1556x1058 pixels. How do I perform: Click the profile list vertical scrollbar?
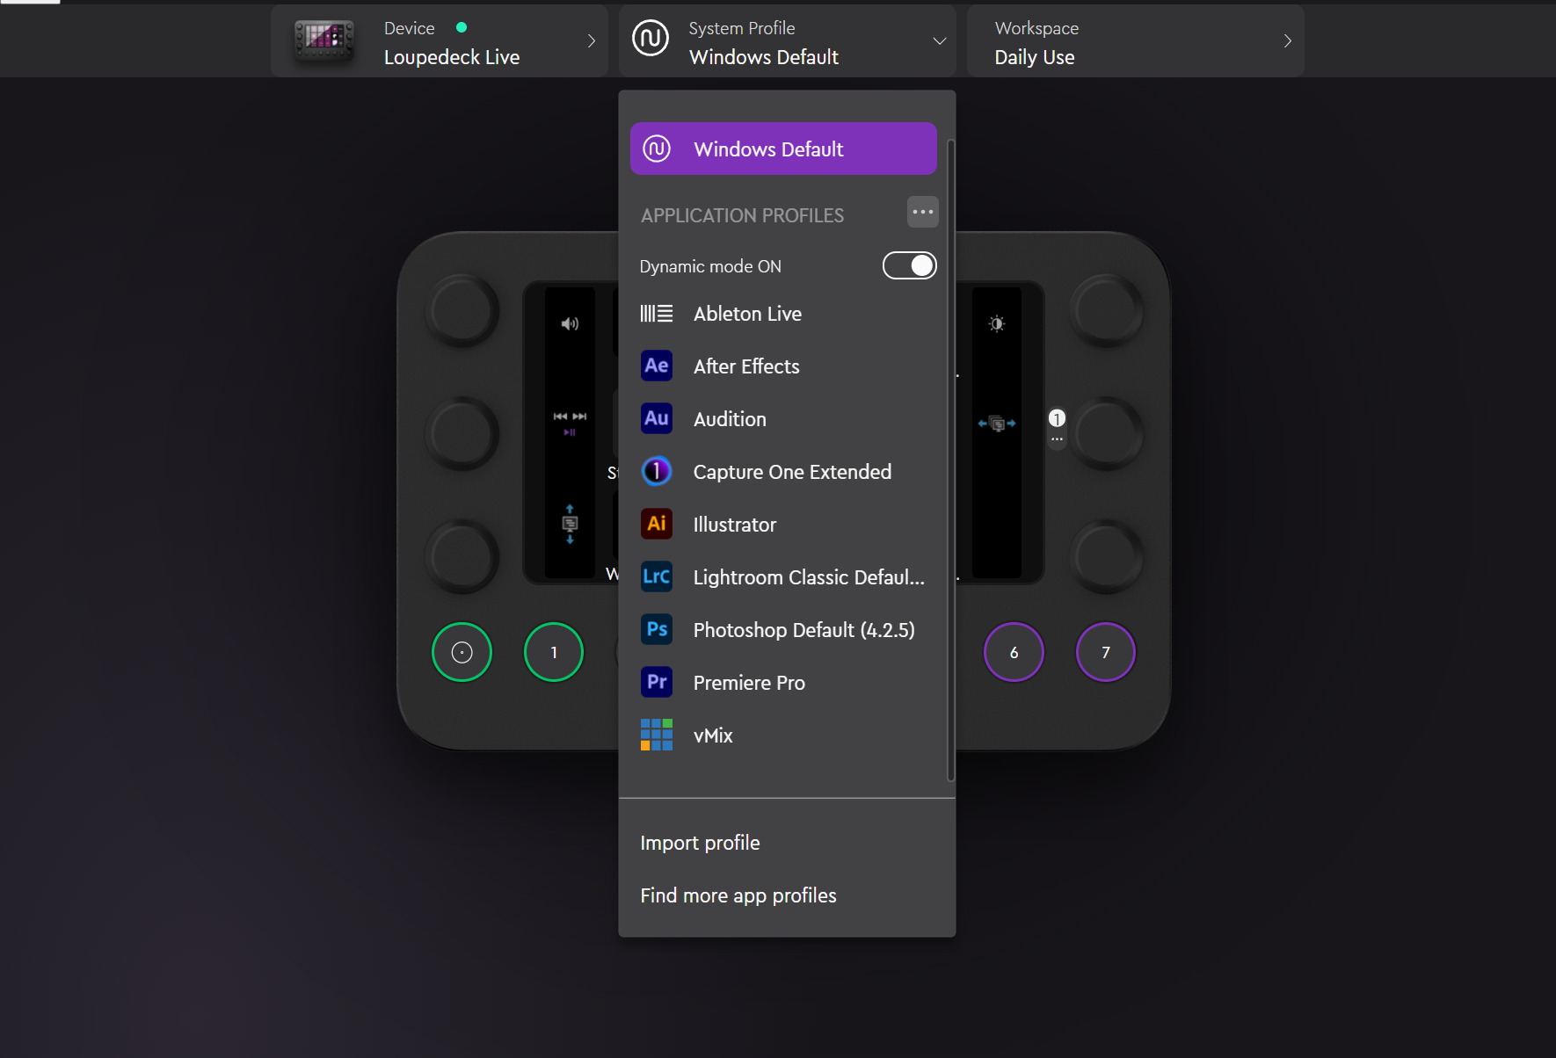click(x=950, y=460)
